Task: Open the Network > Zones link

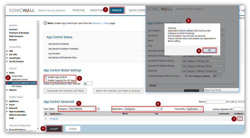Action: pyautogui.click(x=101, y=23)
